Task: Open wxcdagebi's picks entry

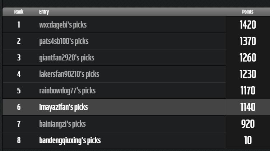Action: 63,25
